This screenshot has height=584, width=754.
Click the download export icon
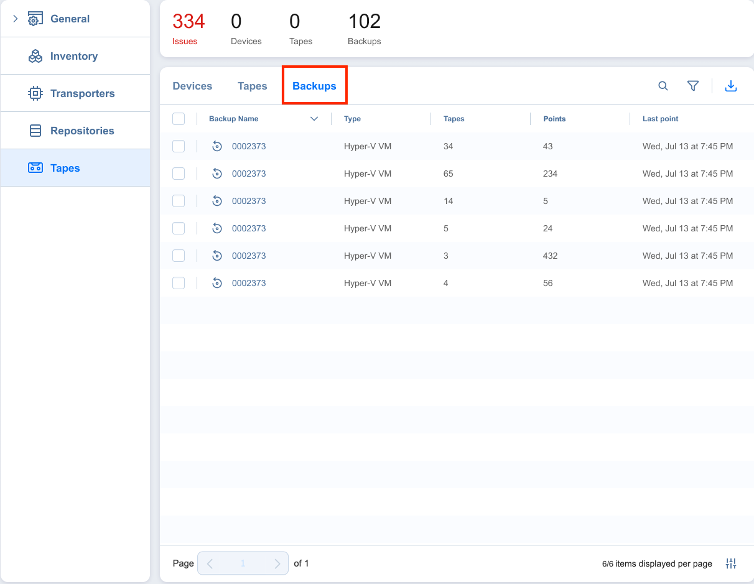tap(731, 86)
